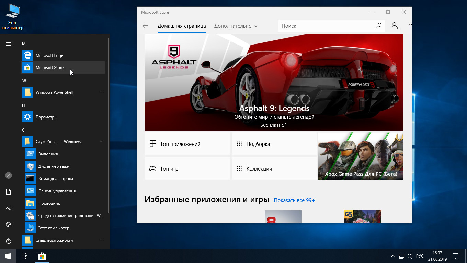Open Этот компьютер in the Start list
The width and height of the screenshot is (467, 263).
65,228
